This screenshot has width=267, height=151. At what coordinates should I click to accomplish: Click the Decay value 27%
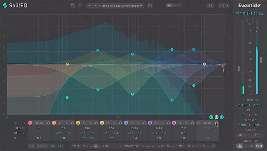pos(181,146)
